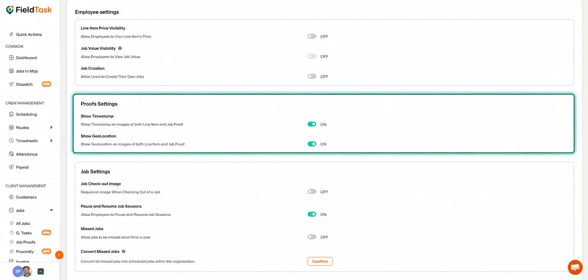Click the Quick Actions lightning icon
The width and height of the screenshot is (588, 280).
tap(11, 34)
